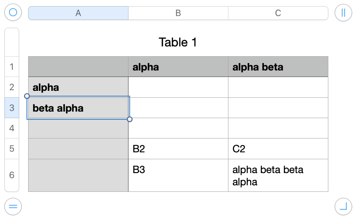Screen dimensions: 363x224
Task: Select column A header tab
Action: tap(78, 13)
